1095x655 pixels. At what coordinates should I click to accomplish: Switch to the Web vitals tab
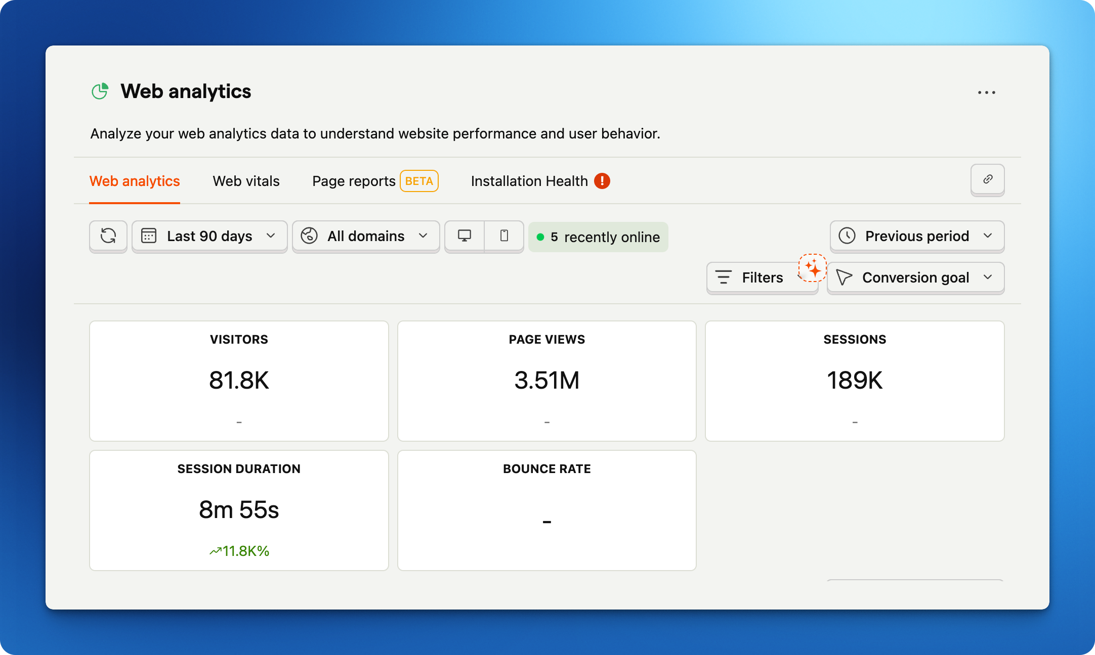246,181
